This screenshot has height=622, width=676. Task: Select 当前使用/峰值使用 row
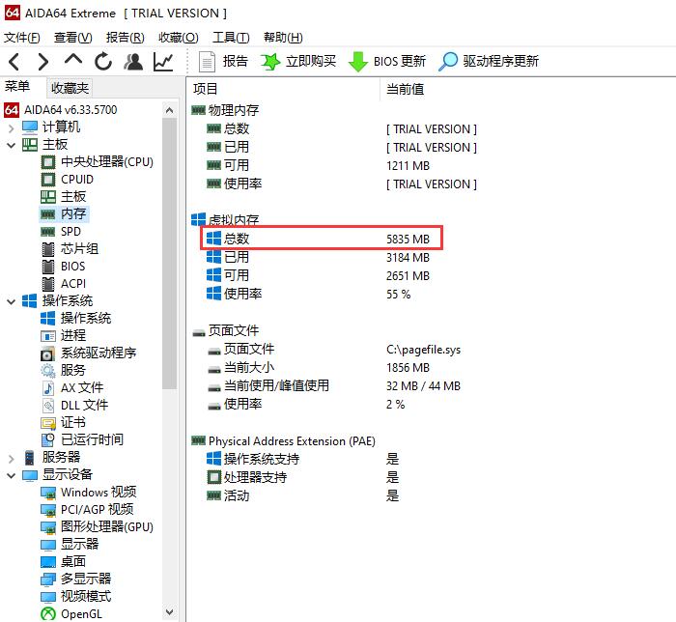pyautogui.click(x=334, y=385)
